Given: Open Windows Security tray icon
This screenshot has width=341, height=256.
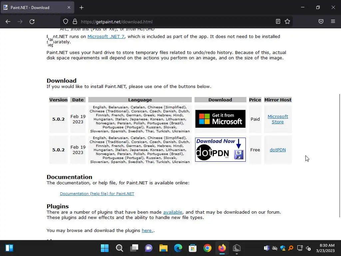Looking at the screenshot, I should (x=283, y=248).
